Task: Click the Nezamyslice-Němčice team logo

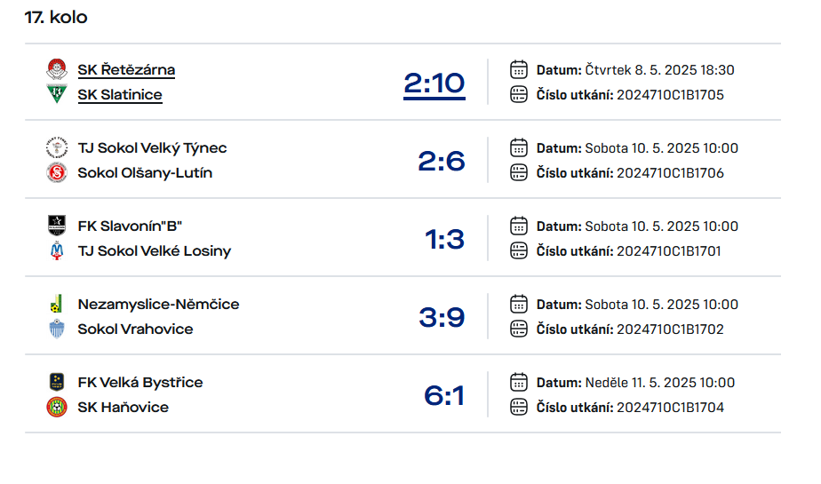Action: pos(57,304)
